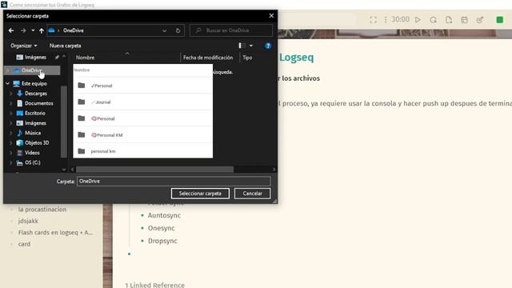The image size is (512, 288).
Task: Change the view layout icon
Action: pos(242,46)
